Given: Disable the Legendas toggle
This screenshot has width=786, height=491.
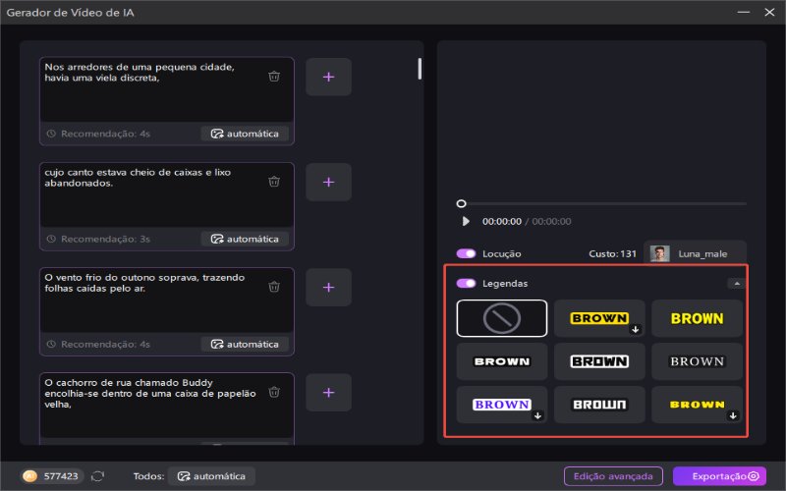Looking at the screenshot, I should (466, 283).
